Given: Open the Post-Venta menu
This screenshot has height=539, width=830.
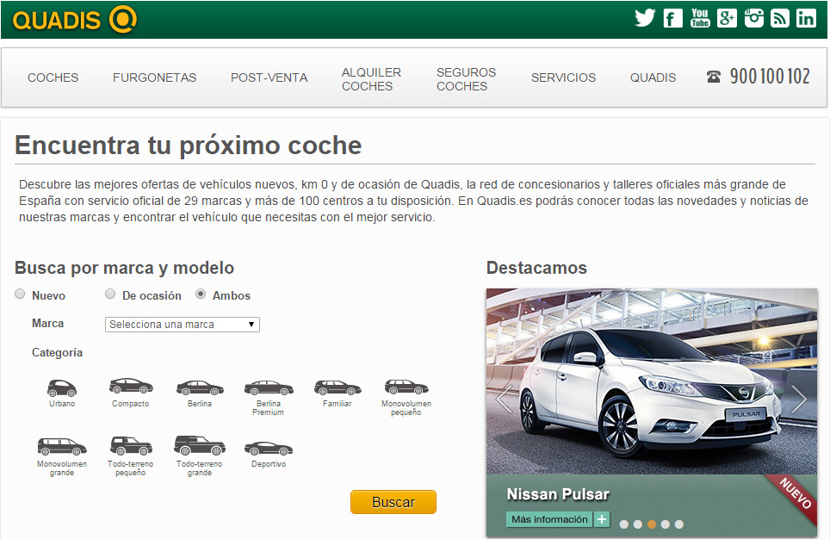Looking at the screenshot, I should [269, 77].
